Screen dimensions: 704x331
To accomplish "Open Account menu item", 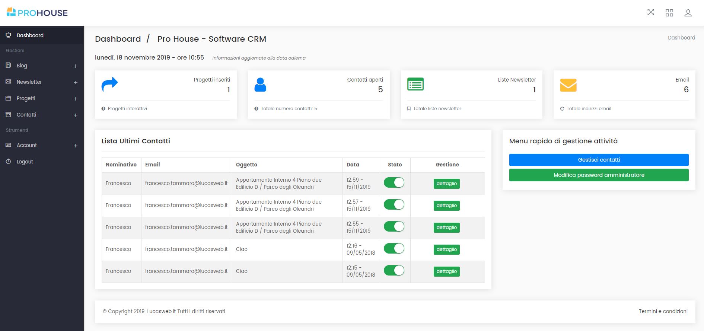I will point(42,145).
